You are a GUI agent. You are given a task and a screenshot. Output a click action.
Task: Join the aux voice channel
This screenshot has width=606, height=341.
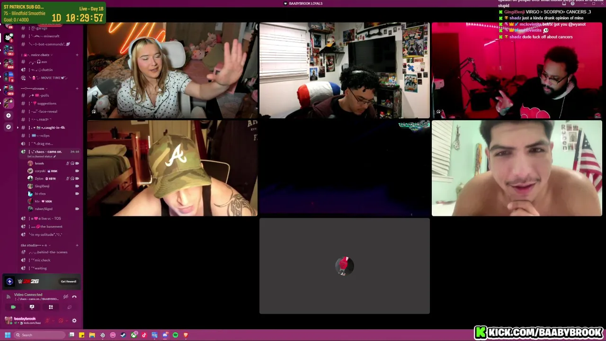click(x=50, y=62)
